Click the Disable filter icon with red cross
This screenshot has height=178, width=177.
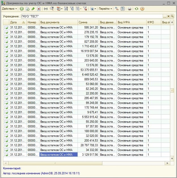pyautogui.click(x=85, y=9)
